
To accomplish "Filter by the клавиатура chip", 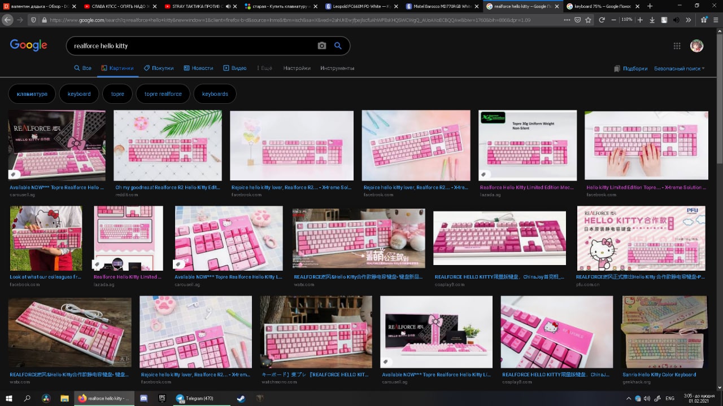I will [x=32, y=94].
